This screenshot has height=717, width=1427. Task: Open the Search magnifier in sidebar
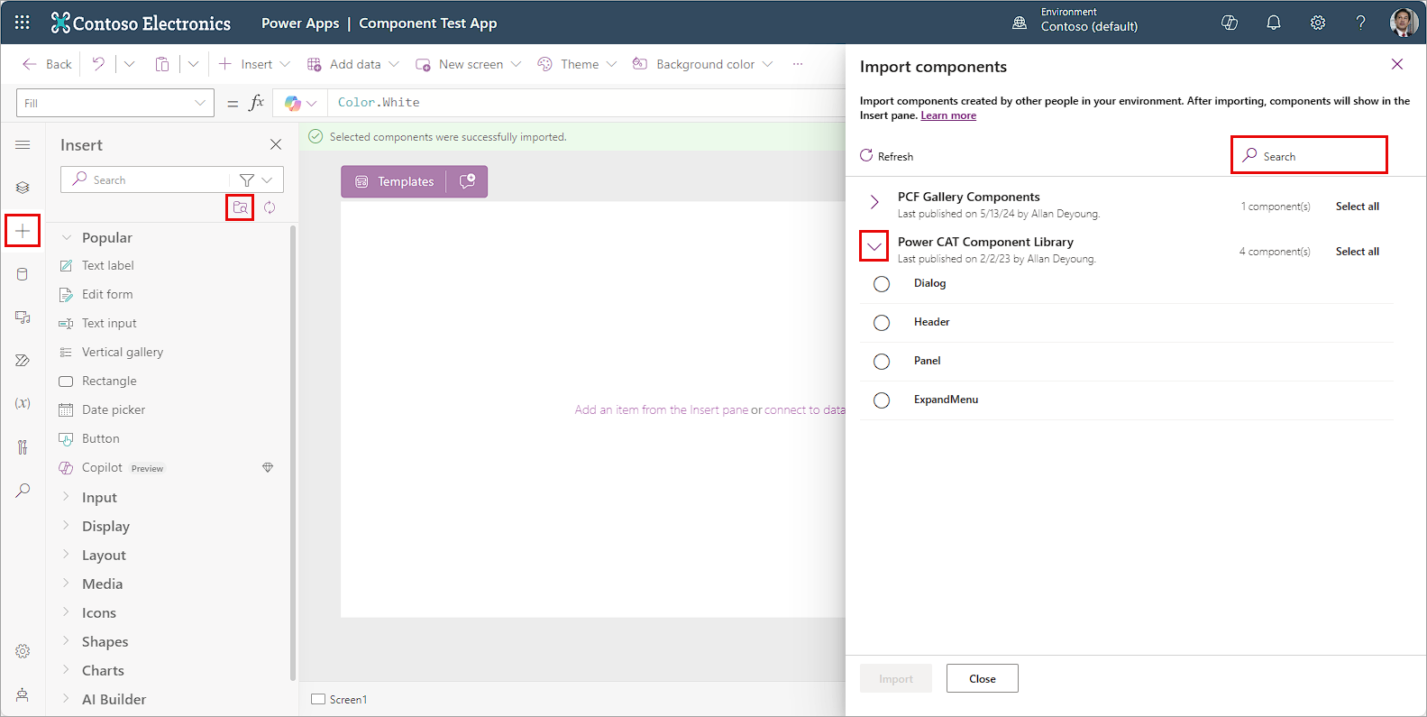tap(23, 490)
